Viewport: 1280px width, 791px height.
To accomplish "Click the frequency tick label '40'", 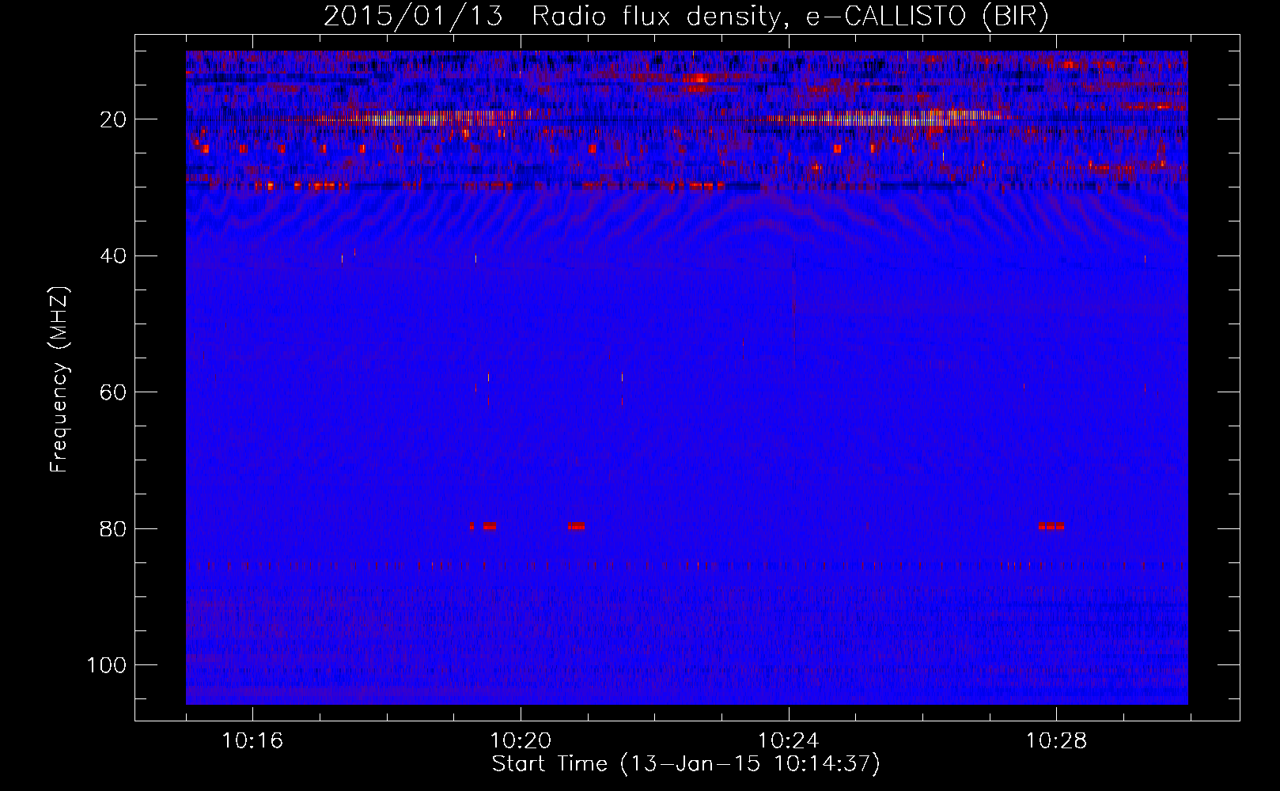I will point(113,256).
